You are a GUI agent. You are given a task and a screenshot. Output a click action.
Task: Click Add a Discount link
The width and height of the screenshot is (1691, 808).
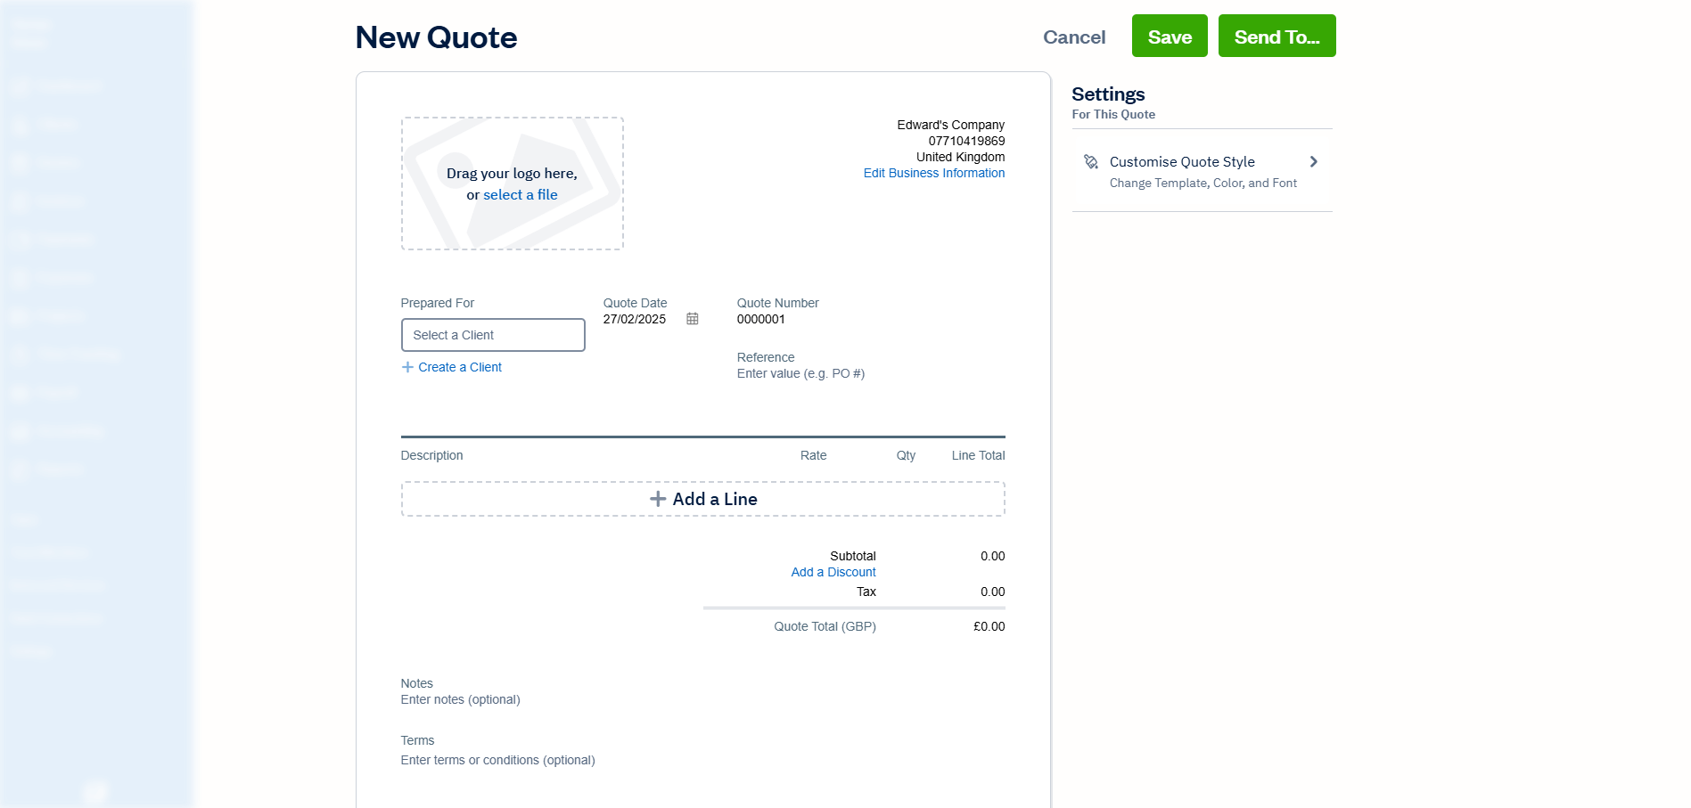833,572
